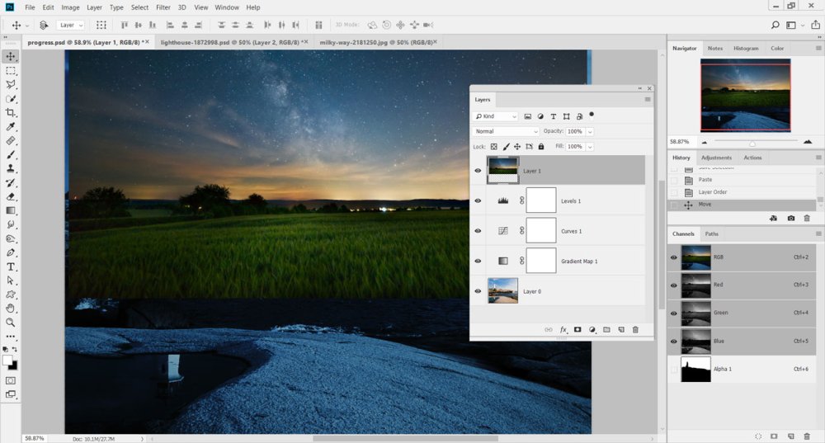The height and width of the screenshot is (443, 825).
Task: Click the Add layer style fx icon
Action: click(x=563, y=329)
